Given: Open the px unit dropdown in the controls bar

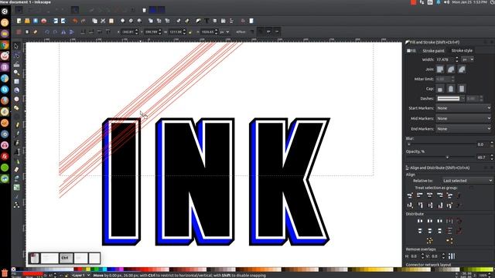Looking at the screenshot, I should [x=224, y=32].
